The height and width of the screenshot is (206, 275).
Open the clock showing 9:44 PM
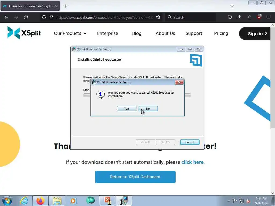coord(261,201)
